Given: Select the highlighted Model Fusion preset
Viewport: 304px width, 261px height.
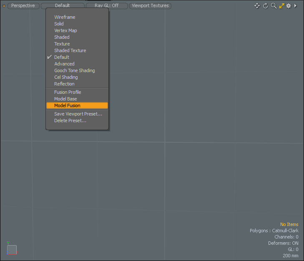Looking at the screenshot, I should tap(67, 105).
